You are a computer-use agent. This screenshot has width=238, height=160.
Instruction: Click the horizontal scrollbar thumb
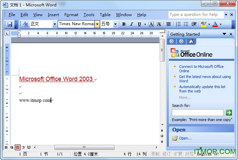[84, 147]
